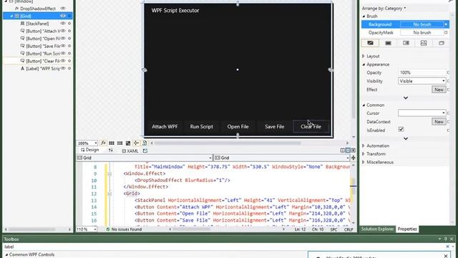Select the No brush editor tab
This screenshot has width=458, height=258.
coord(370,43)
